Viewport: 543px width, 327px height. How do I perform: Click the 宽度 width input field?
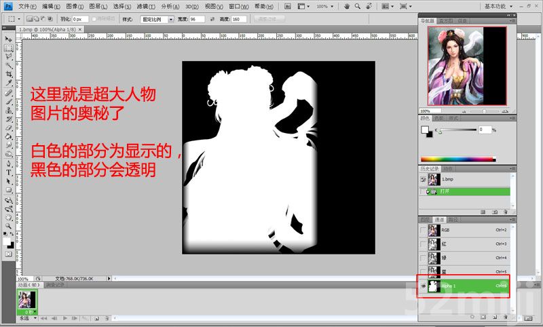coord(198,20)
